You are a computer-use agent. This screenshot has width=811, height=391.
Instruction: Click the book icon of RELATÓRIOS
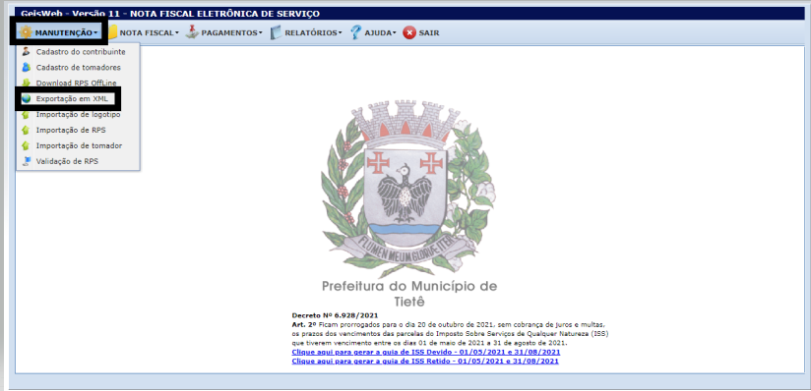pyautogui.click(x=277, y=32)
